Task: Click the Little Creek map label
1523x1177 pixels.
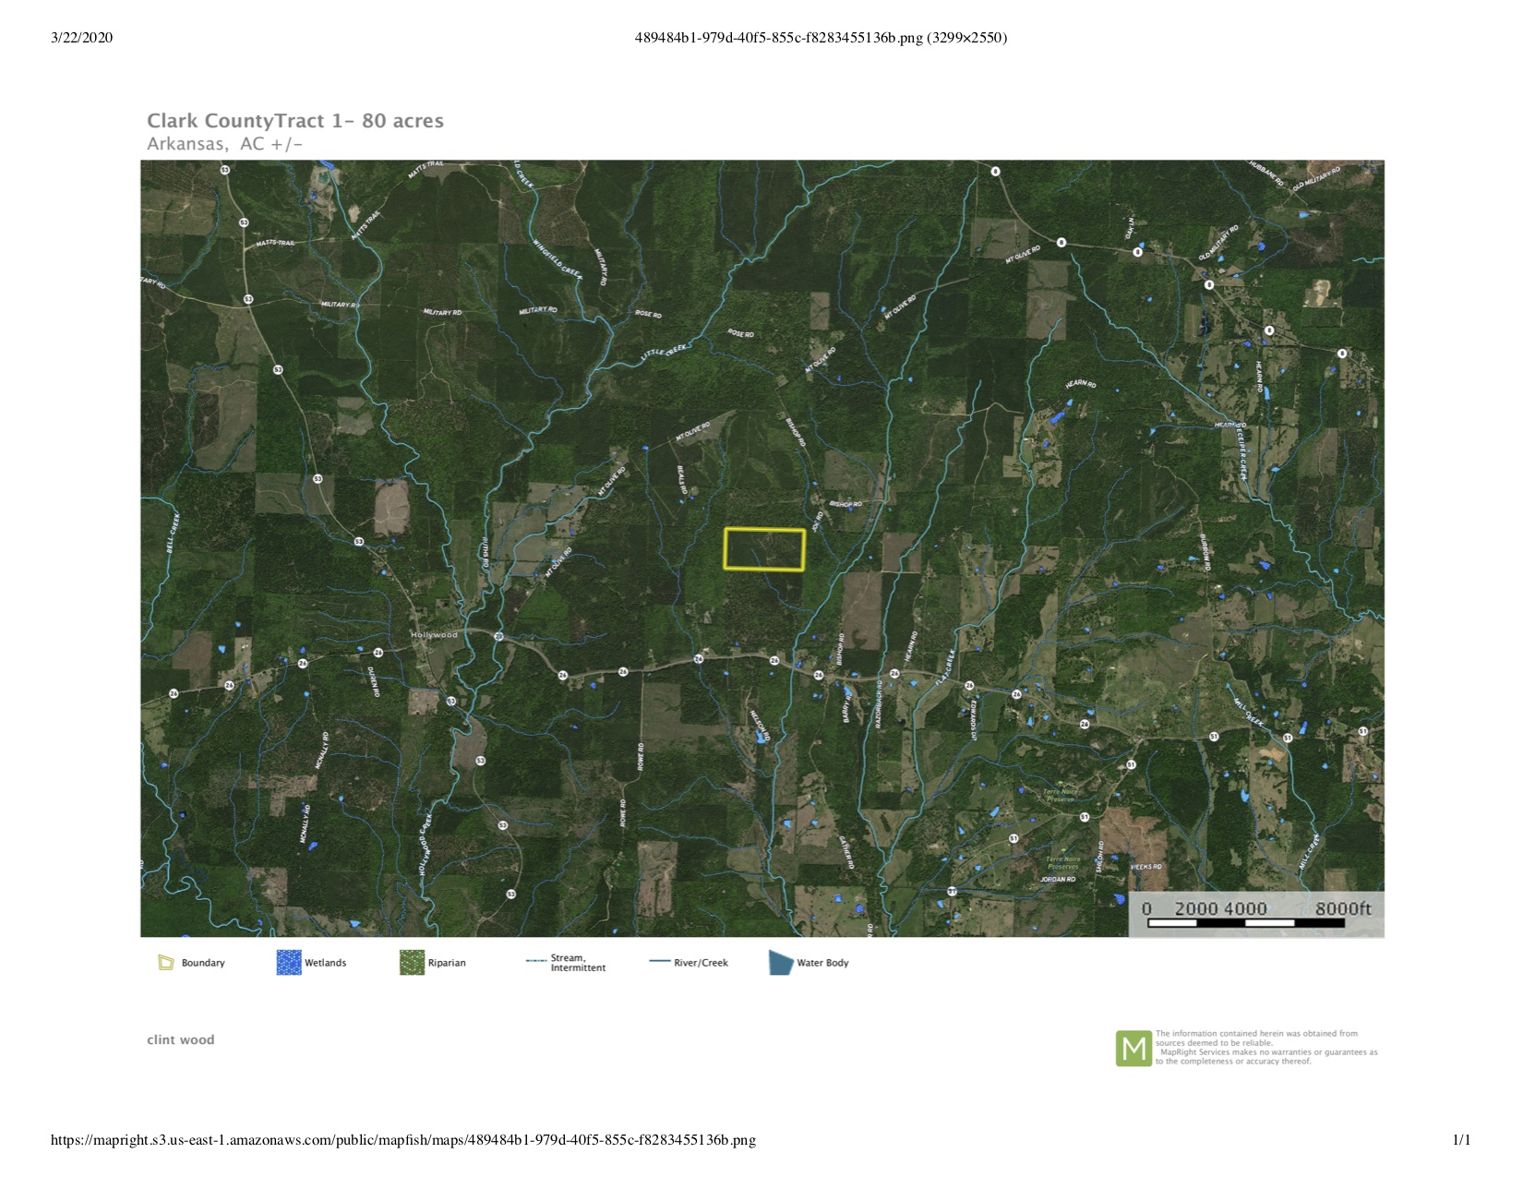Action: [x=665, y=352]
